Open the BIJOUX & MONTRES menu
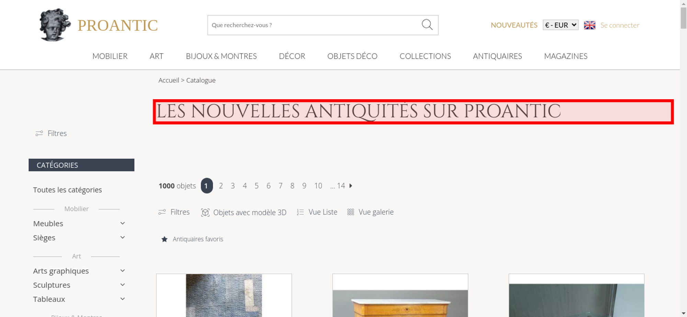 [221, 56]
